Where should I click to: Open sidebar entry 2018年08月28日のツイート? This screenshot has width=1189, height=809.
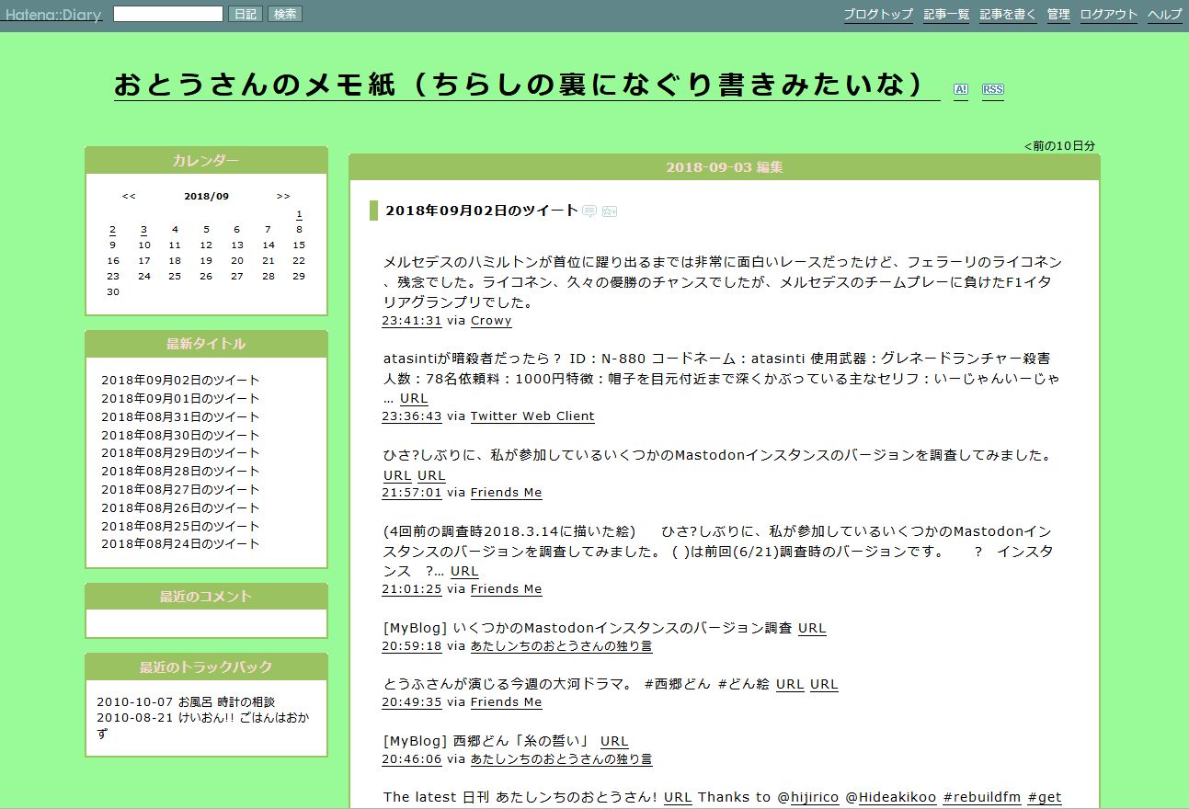180,471
